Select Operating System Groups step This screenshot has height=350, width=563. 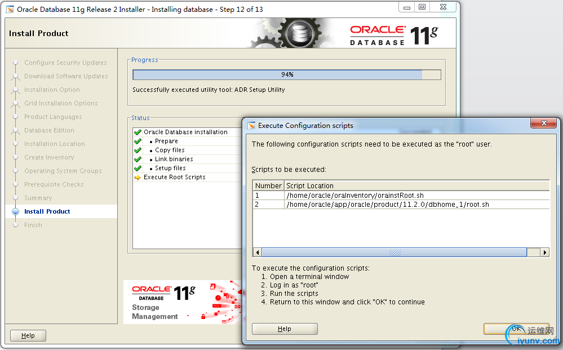pos(63,171)
